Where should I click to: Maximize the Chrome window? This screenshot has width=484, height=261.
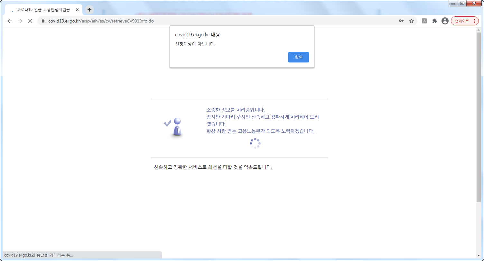462,3
